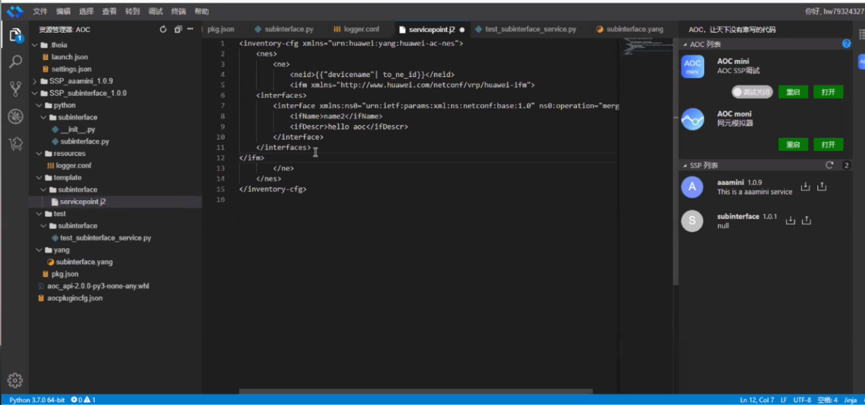Expand the SSP_aaamini_1.0.9 folder

click(x=35, y=81)
